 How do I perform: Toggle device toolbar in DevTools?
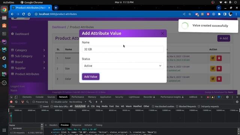pyautogui.click(x=16, y=97)
